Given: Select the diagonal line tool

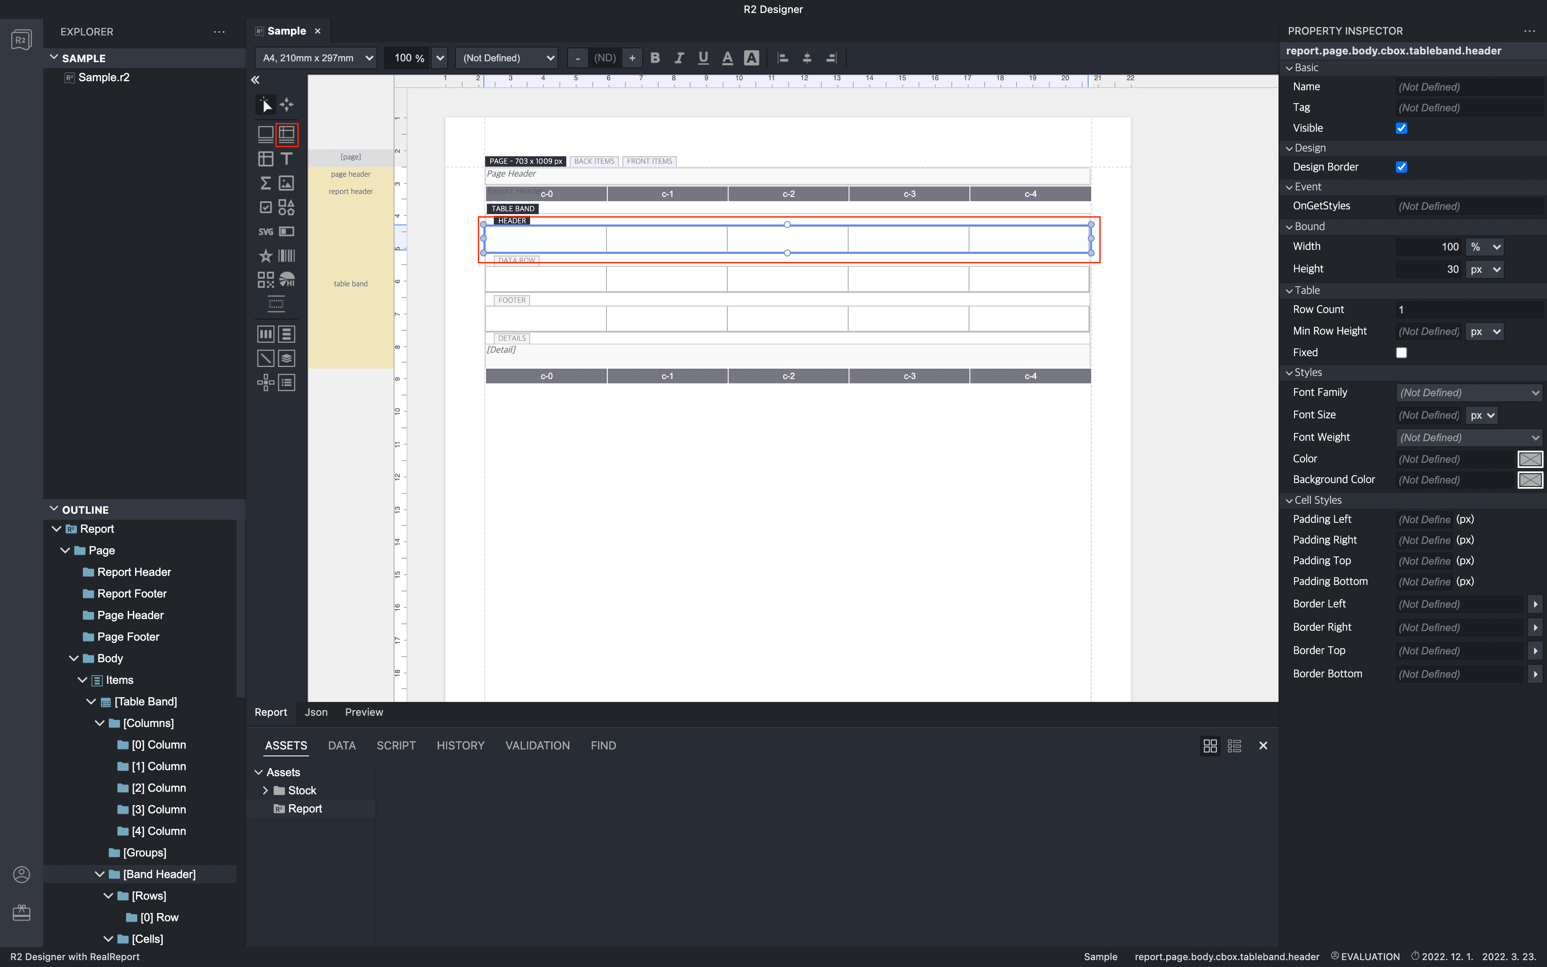Looking at the screenshot, I should click(265, 358).
